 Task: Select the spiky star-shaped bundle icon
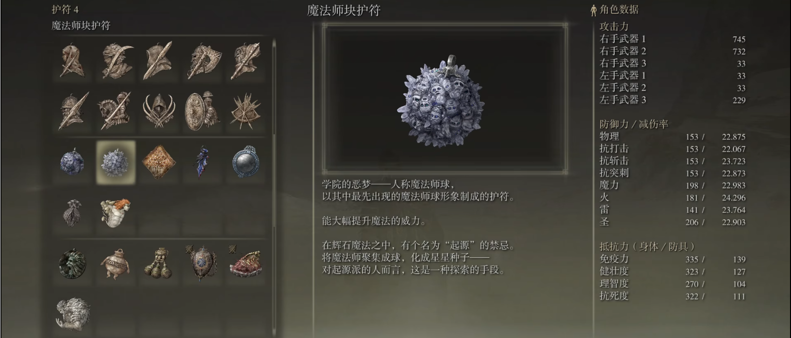click(246, 111)
